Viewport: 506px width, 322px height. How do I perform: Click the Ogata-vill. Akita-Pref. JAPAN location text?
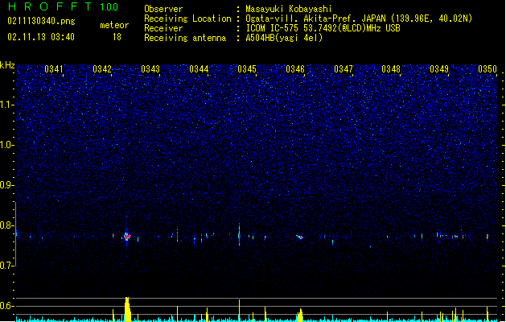coord(359,19)
